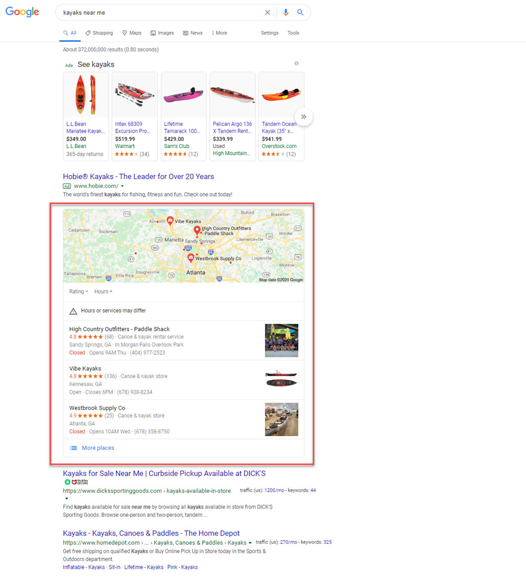Open the Intex 68309 Excursion Pro ad image
526x577 pixels.
click(x=135, y=94)
